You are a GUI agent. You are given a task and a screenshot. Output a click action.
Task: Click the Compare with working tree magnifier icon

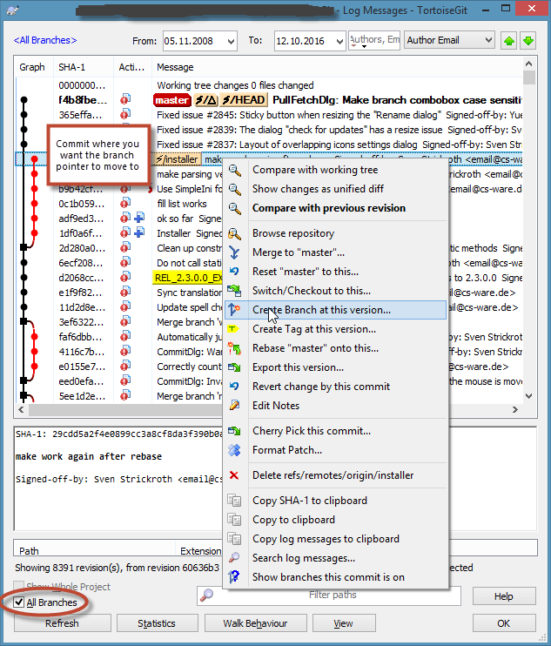click(235, 170)
